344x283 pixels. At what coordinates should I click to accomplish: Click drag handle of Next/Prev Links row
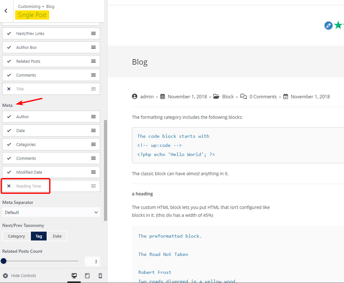93,33
